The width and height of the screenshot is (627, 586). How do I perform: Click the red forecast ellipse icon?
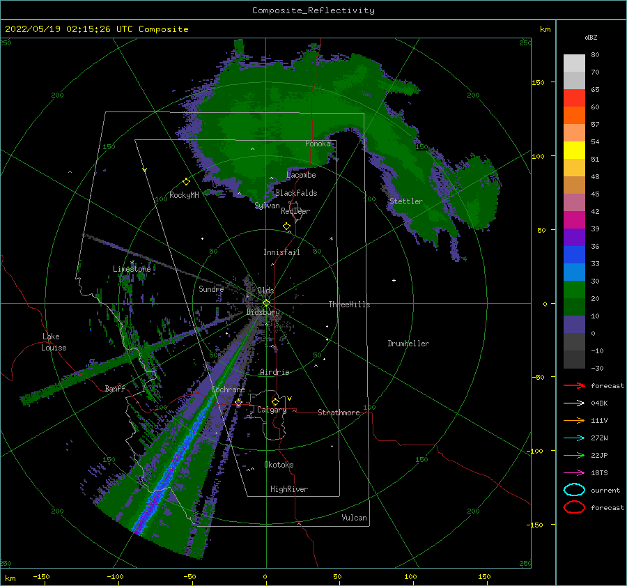(x=574, y=507)
